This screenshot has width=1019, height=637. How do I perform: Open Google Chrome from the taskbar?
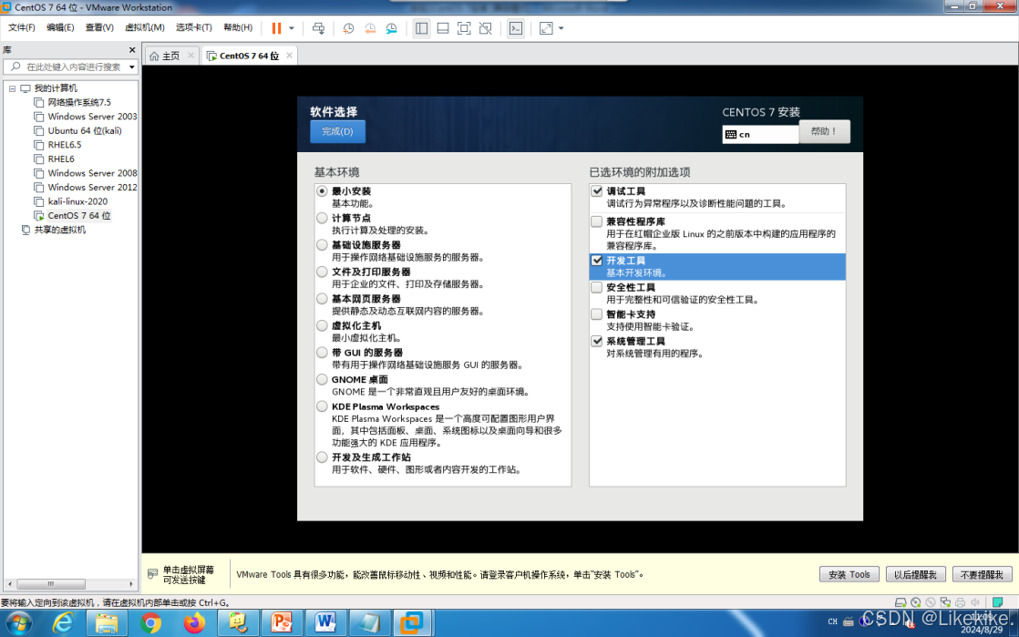pos(150,623)
